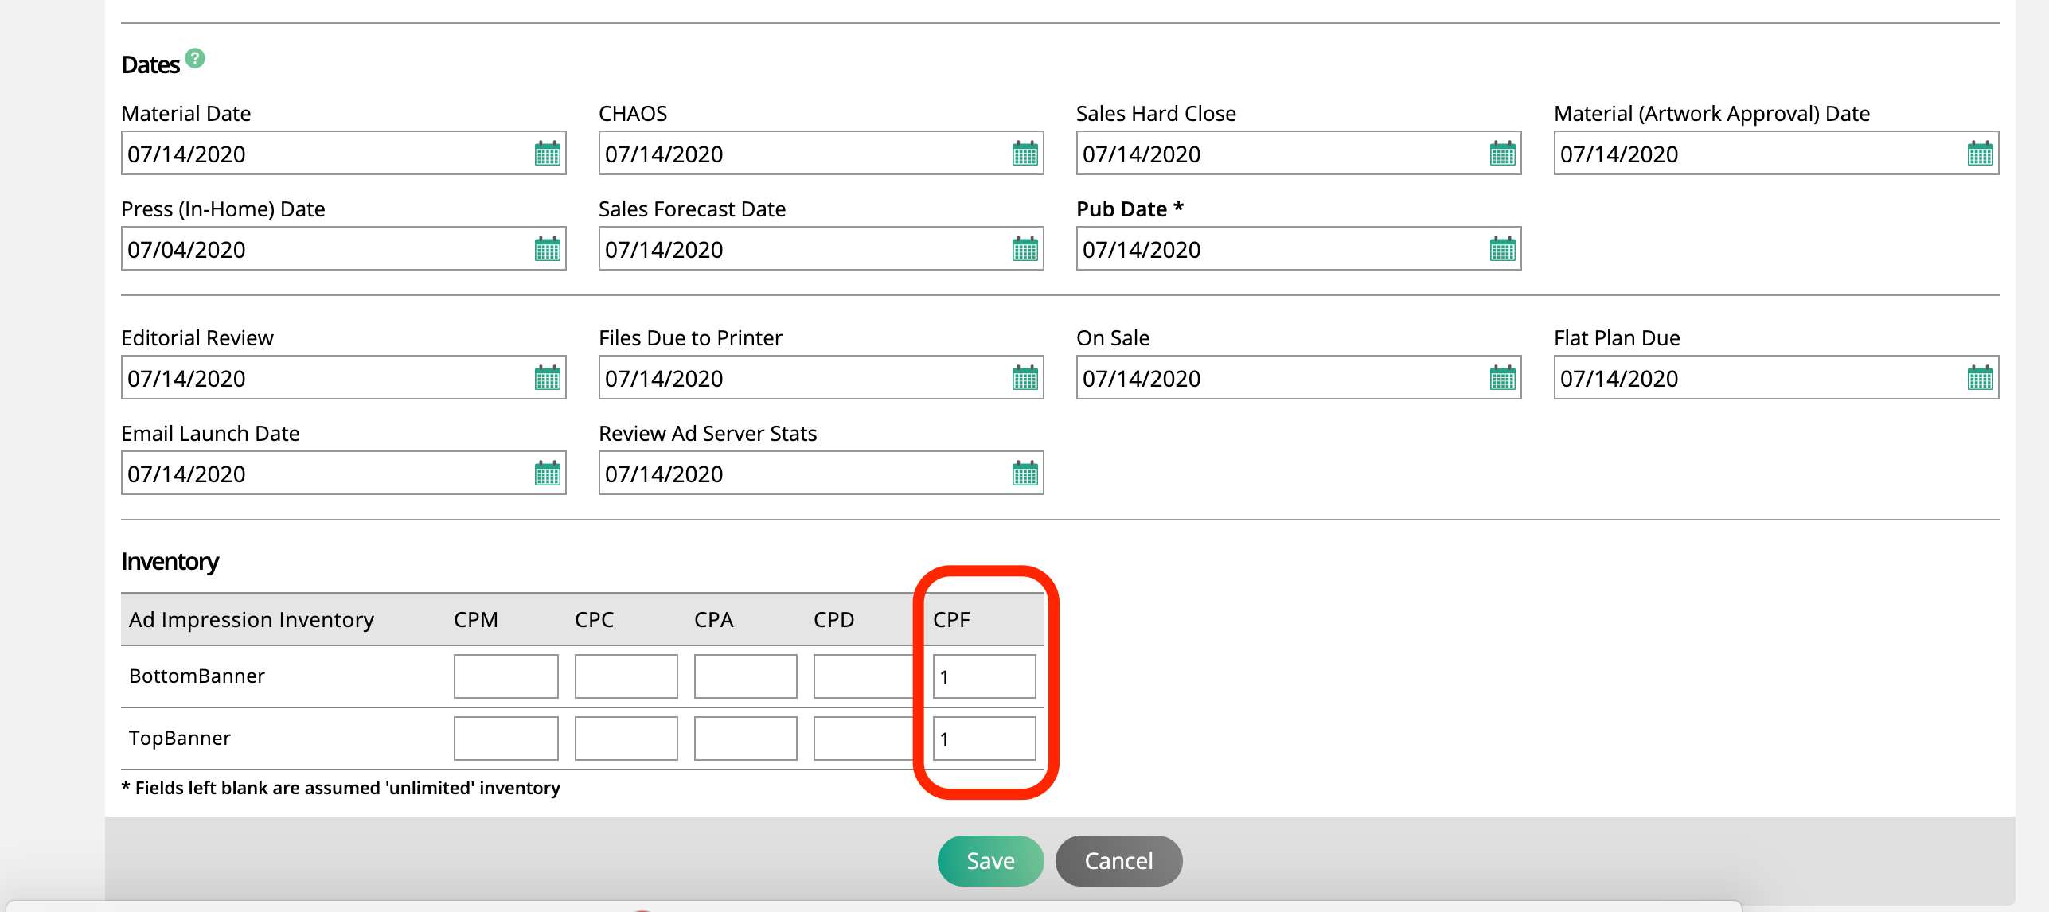Viewport: 2049px width, 912px height.
Task: Click Sales Hard Close calendar icon
Action: pyautogui.click(x=1502, y=154)
